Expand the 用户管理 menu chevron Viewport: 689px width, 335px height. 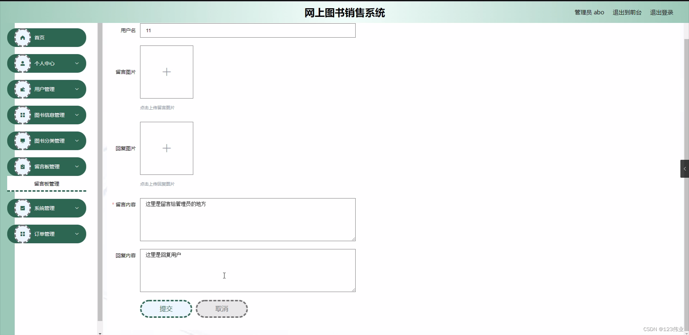pyautogui.click(x=77, y=89)
